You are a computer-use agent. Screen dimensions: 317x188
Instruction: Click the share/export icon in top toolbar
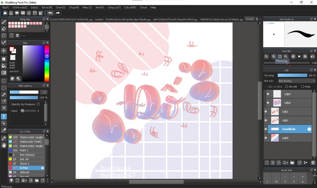(11, 13)
